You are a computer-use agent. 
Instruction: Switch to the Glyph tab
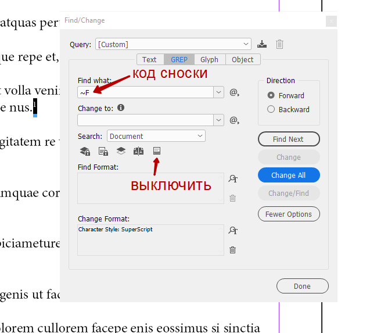coord(210,59)
